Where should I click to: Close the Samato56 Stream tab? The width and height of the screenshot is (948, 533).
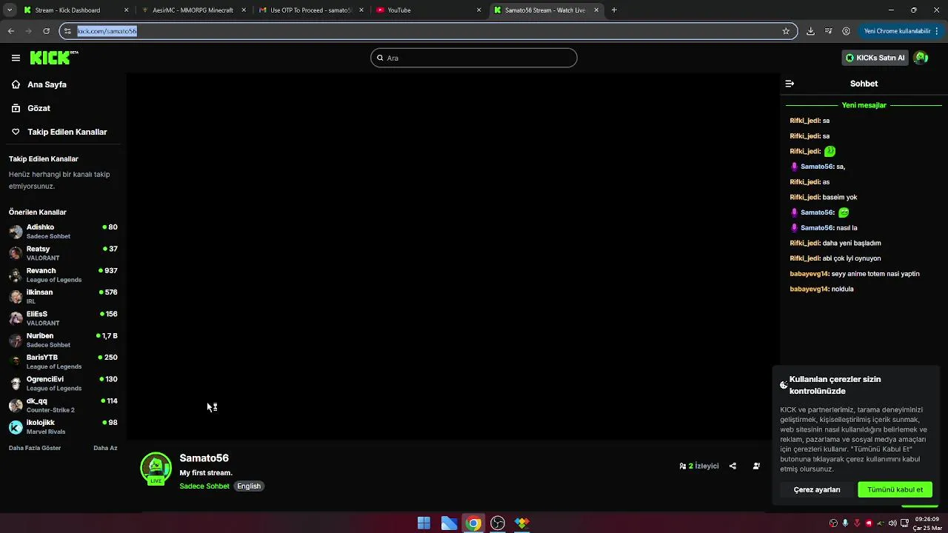pyautogui.click(x=596, y=10)
